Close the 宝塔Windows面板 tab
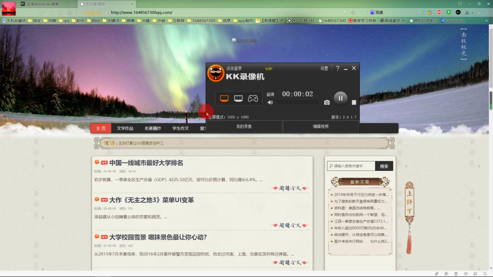This screenshot has height=277, width=493. (73, 3)
